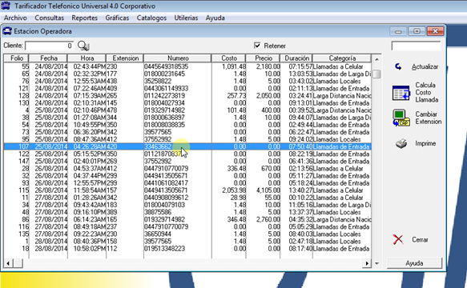Open the Consultas menu
The height and width of the screenshot is (288, 467).
coord(49,18)
